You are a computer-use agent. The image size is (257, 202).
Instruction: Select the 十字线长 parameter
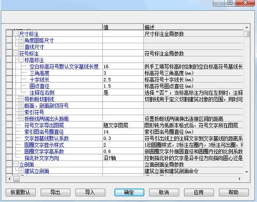[40, 79]
